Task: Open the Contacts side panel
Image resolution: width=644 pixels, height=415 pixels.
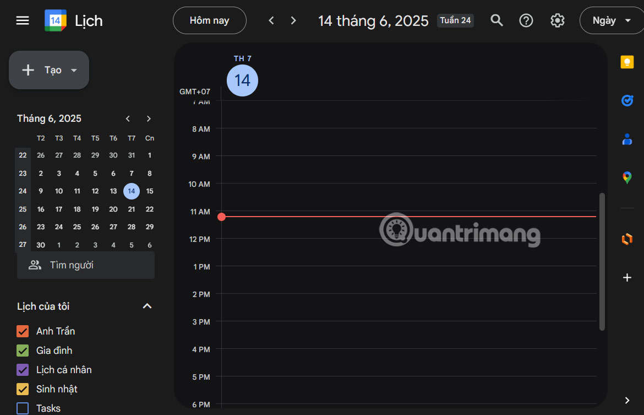Action: 627,139
